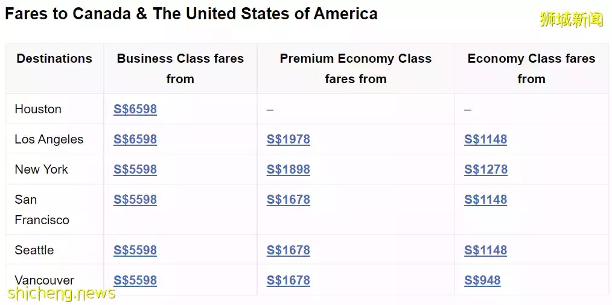Select San Francisco Business Class fare link

click(x=135, y=200)
